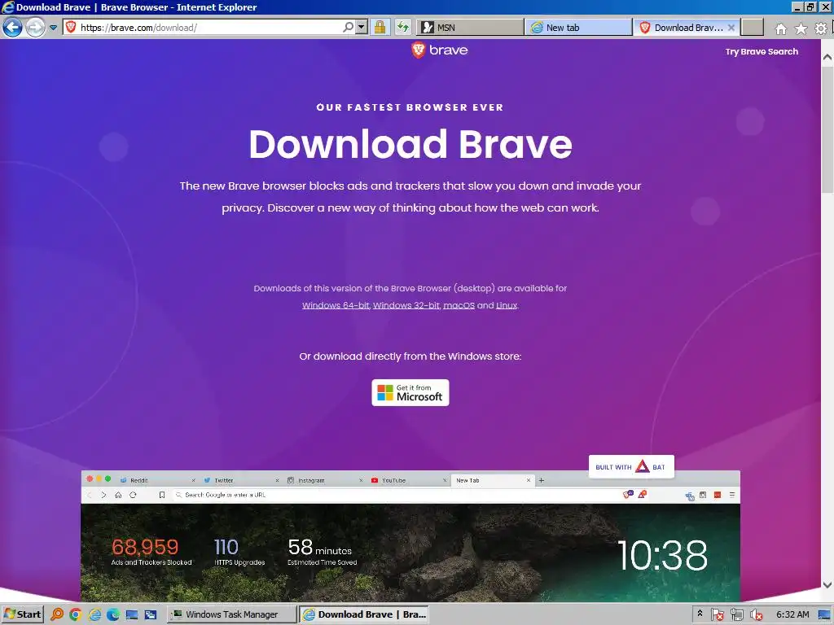Viewport: 834px width, 625px height.
Task: Click the 'OUR FASTEST BROWSER EVER' text
Action: click(x=410, y=107)
